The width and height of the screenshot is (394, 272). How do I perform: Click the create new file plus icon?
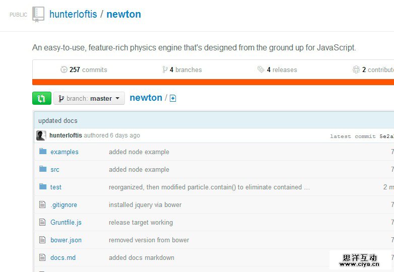click(x=173, y=98)
